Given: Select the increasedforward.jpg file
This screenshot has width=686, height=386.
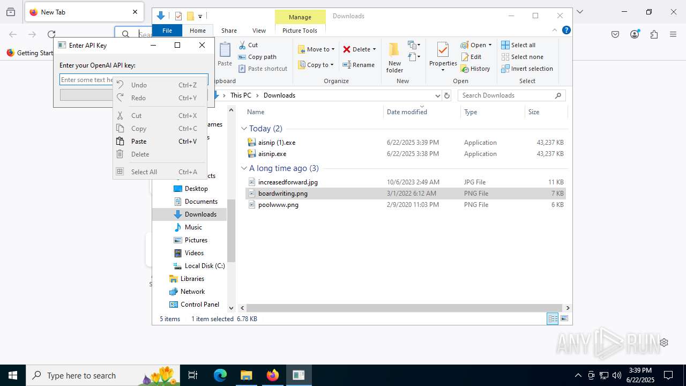Looking at the screenshot, I should coord(288,182).
